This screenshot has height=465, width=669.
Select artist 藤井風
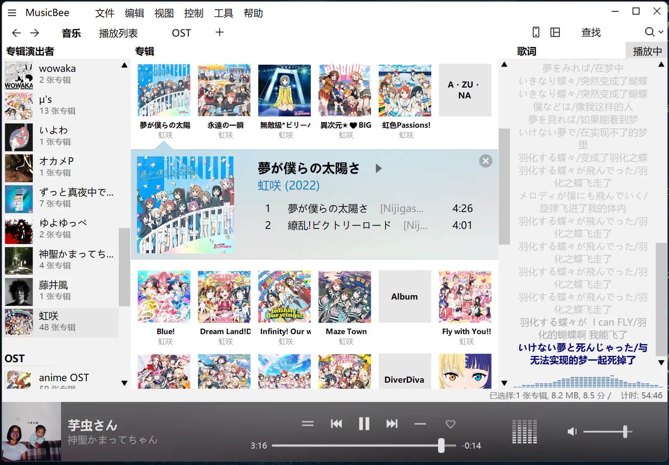[61, 291]
